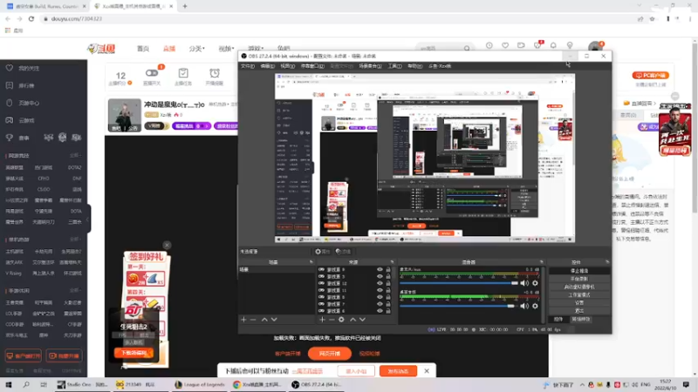Adjust mic/Aux volume slider

[x=459, y=283]
